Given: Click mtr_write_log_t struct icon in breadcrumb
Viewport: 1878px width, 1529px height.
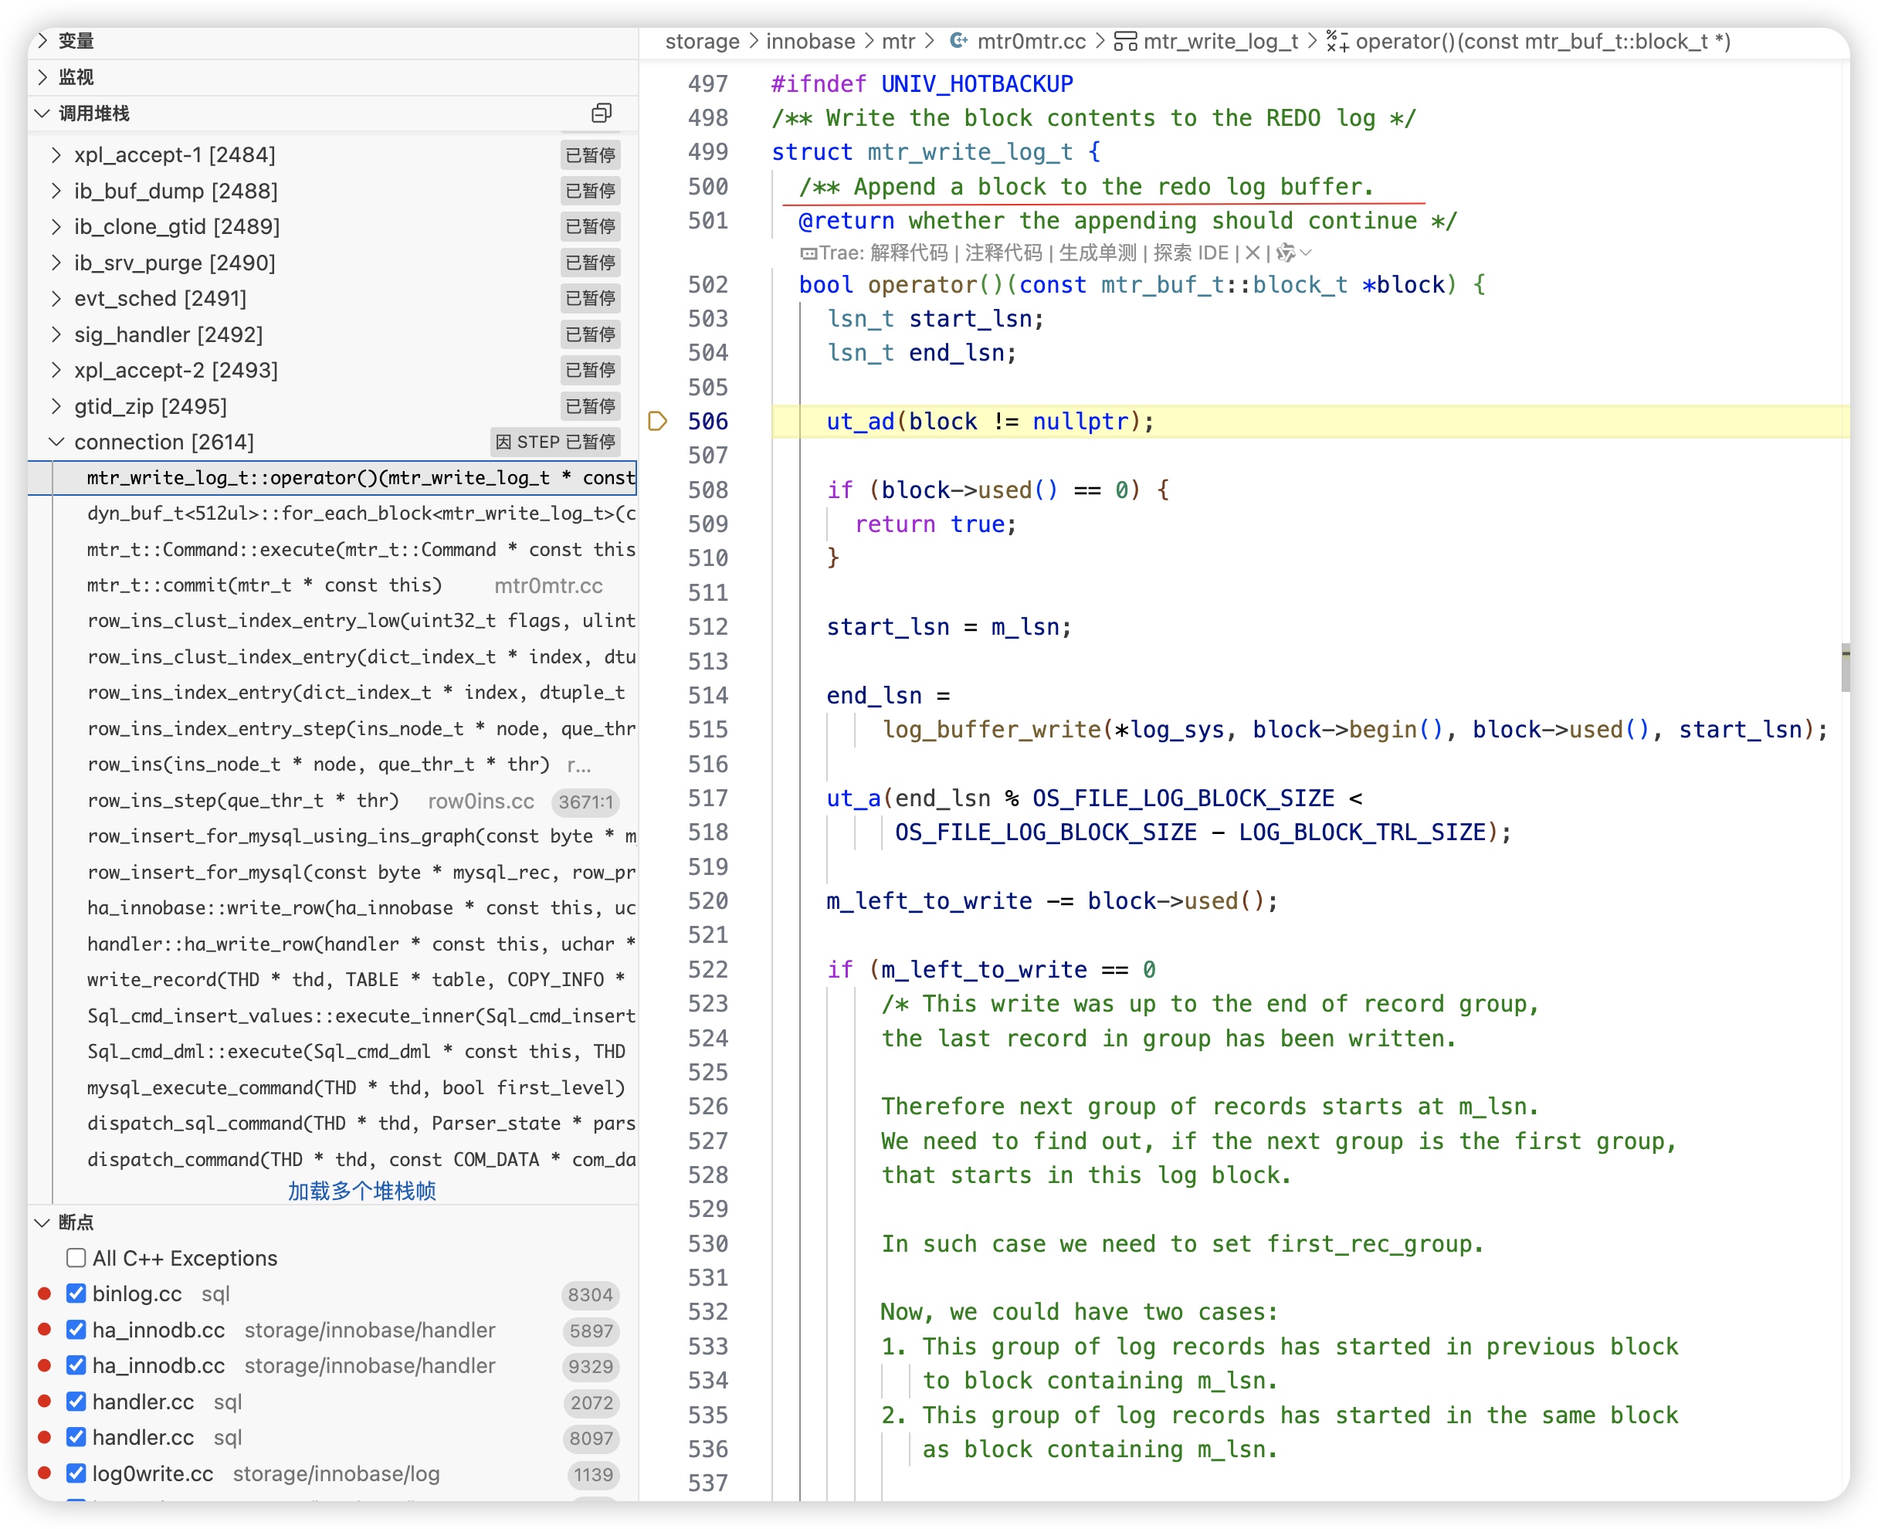Looking at the screenshot, I should coord(1125,40).
